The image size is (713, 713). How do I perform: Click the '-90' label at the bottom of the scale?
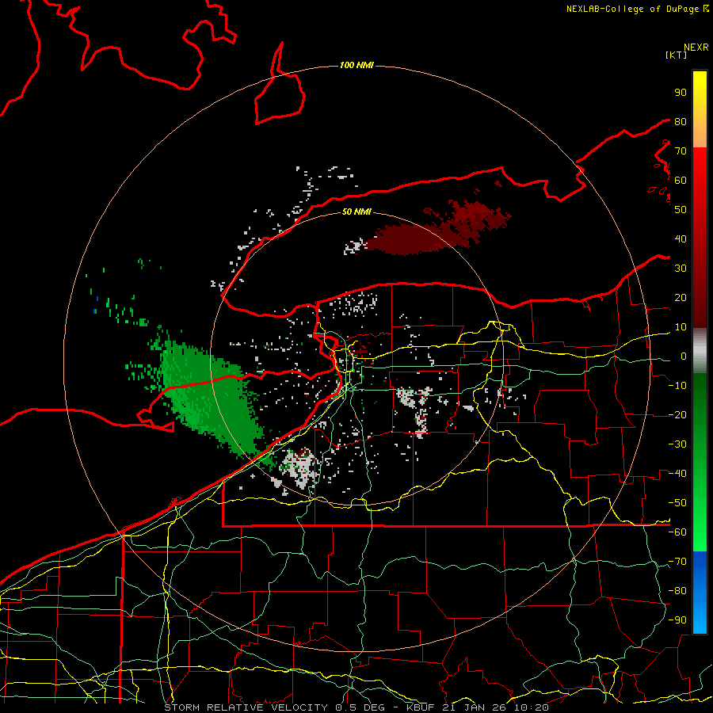point(677,620)
